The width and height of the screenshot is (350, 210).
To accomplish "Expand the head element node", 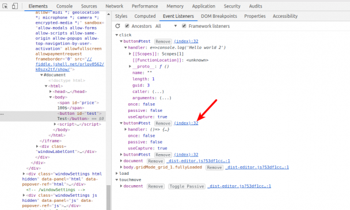I will coord(51,92).
